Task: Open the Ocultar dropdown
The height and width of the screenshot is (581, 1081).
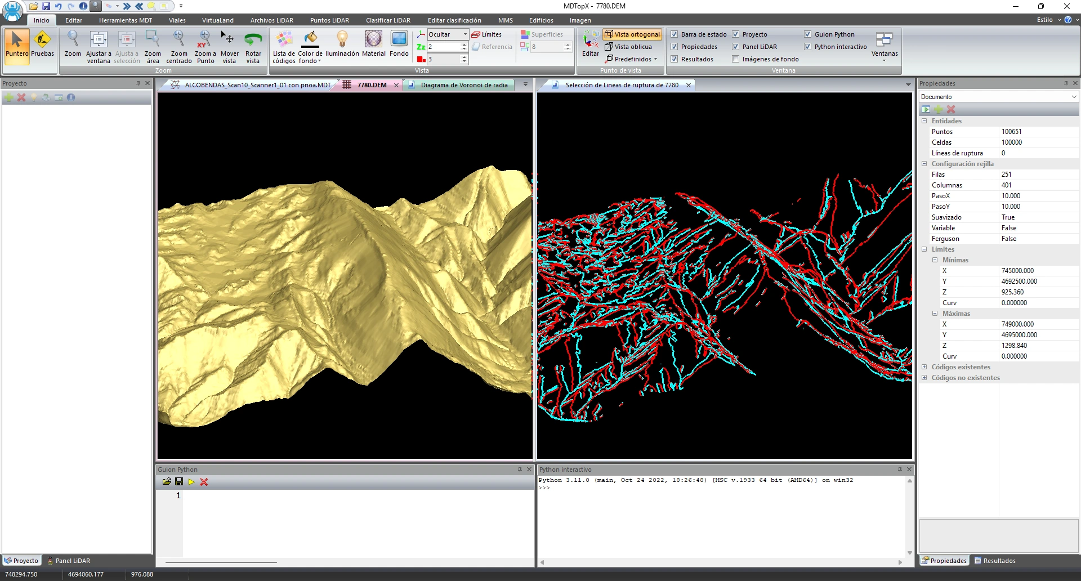Action: (x=448, y=34)
